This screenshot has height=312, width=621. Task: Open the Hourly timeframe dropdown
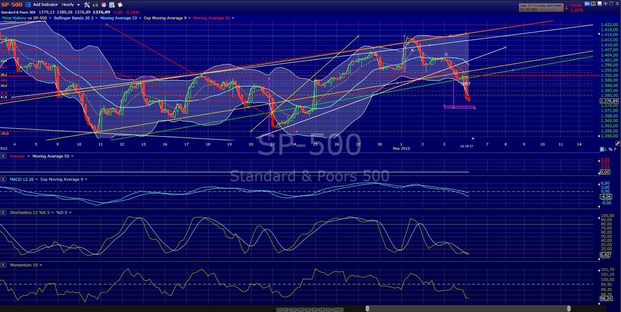[x=71, y=5]
